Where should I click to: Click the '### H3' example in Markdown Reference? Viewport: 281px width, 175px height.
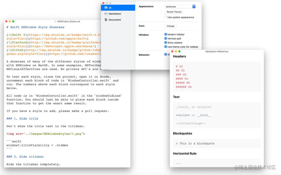pyautogui.click(x=181, y=74)
